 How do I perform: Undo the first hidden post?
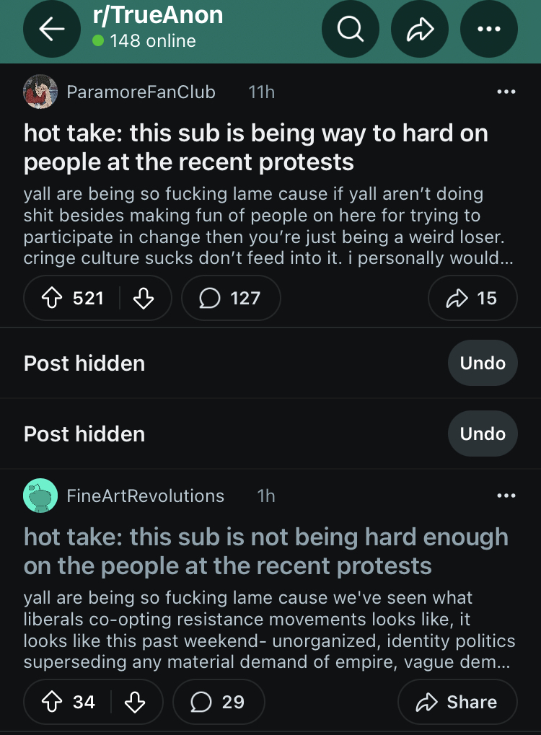coord(483,363)
